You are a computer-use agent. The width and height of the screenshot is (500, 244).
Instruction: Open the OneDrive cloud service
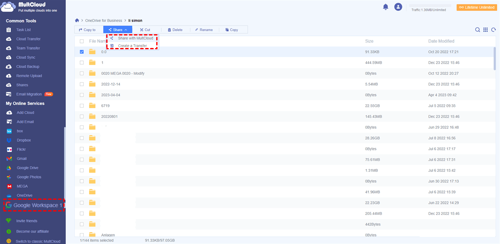tap(25, 195)
